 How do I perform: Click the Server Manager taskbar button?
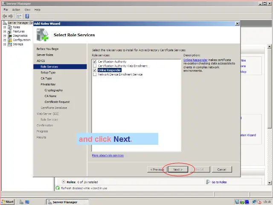click(67, 202)
